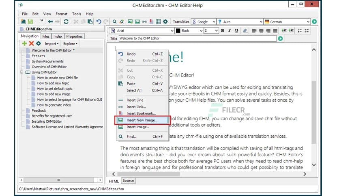Open the Black text color picker
This screenshot has width=339, height=196.
189,31
